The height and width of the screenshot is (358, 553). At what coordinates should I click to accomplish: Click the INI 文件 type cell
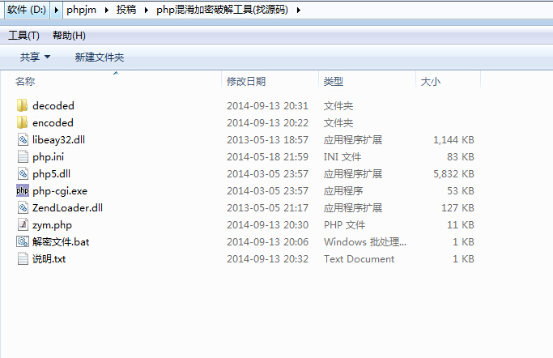point(342,156)
